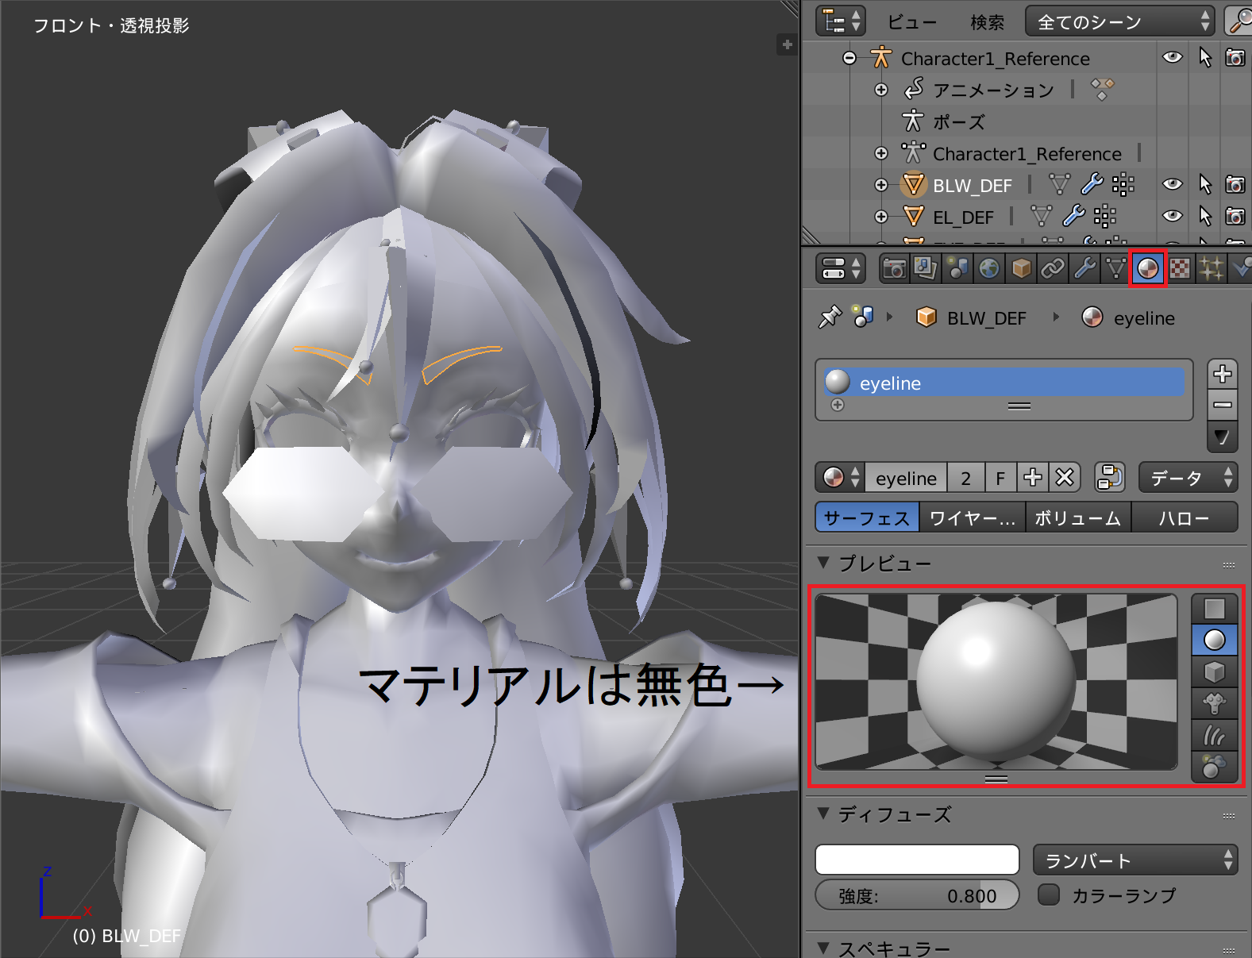Remove the material slot with minus
1252x958 pixels.
pos(1223,405)
